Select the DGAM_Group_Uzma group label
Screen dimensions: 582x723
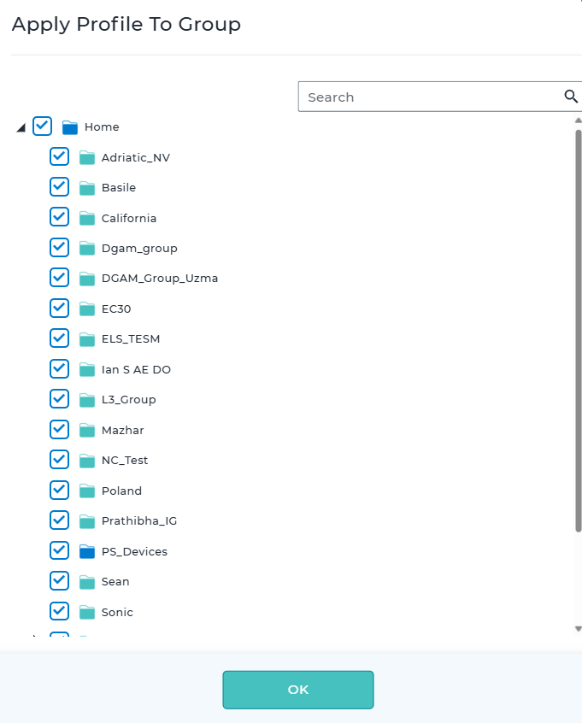(159, 279)
